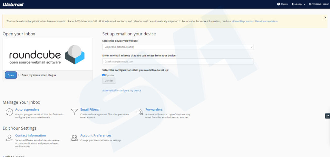The width and height of the screenshot is (330, 157).
Task: Click the Contact Information person icon
Action: (x=9, y=138)
